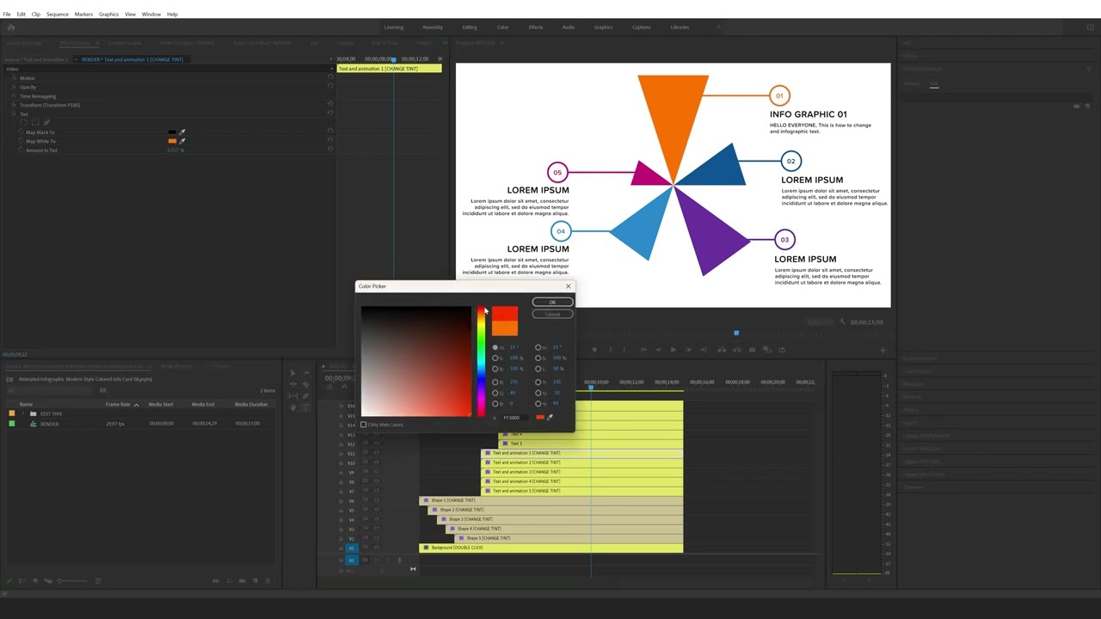Open the Graphics menu in menu bar

(x=108, y=15)
